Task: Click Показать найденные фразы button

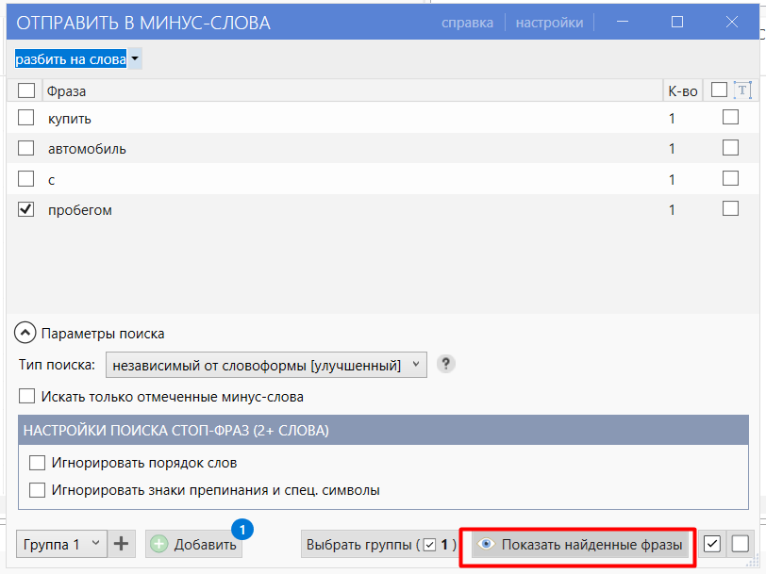Action: tap(580, 544)
